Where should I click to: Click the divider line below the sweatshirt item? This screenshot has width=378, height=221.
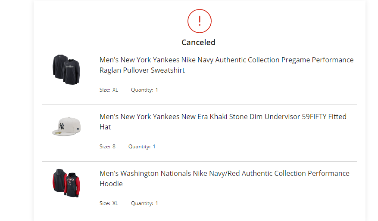pos(200,104)
